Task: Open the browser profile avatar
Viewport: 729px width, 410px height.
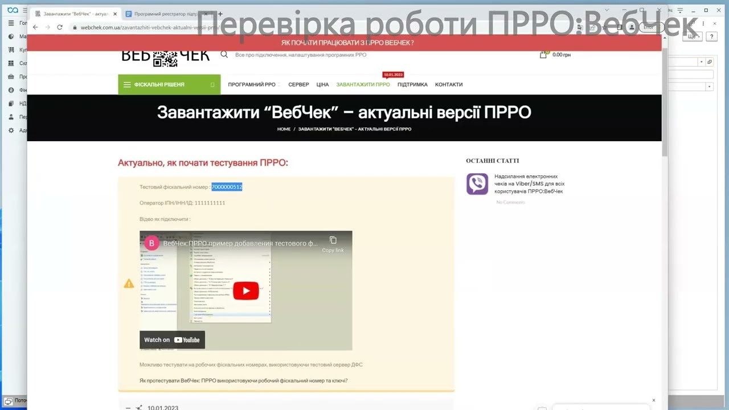Action: [x=632, y=27]
